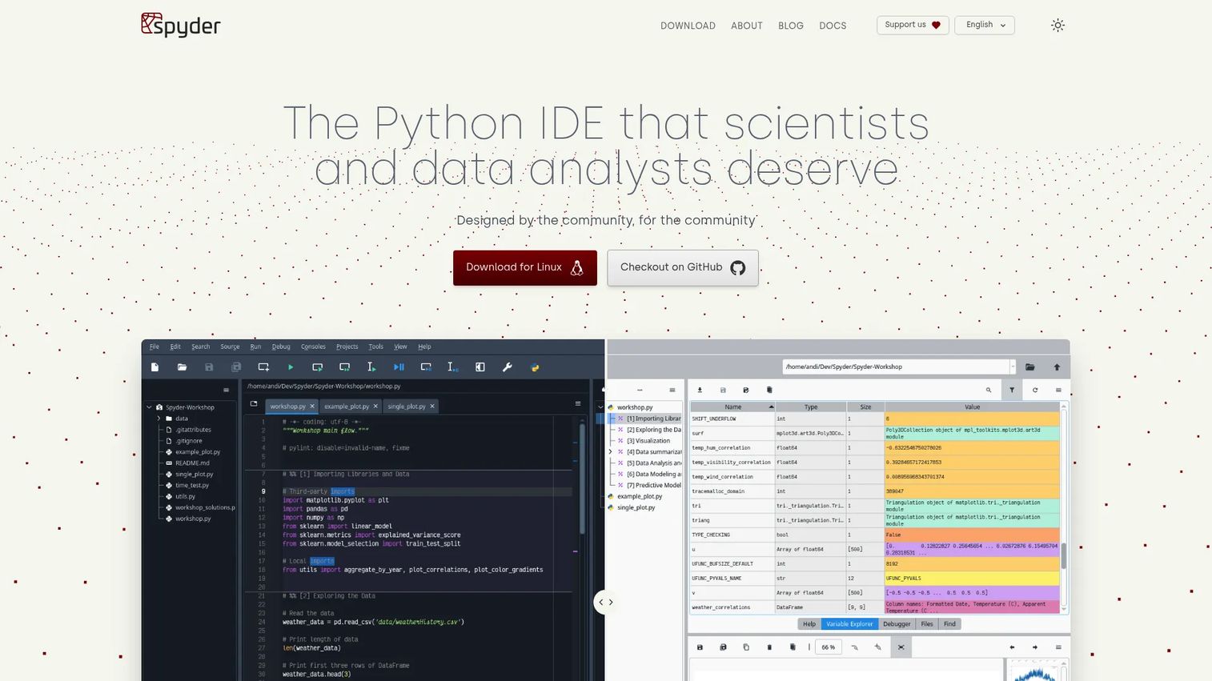Switch to the Debugger pane tab

[x=897, y=624]
